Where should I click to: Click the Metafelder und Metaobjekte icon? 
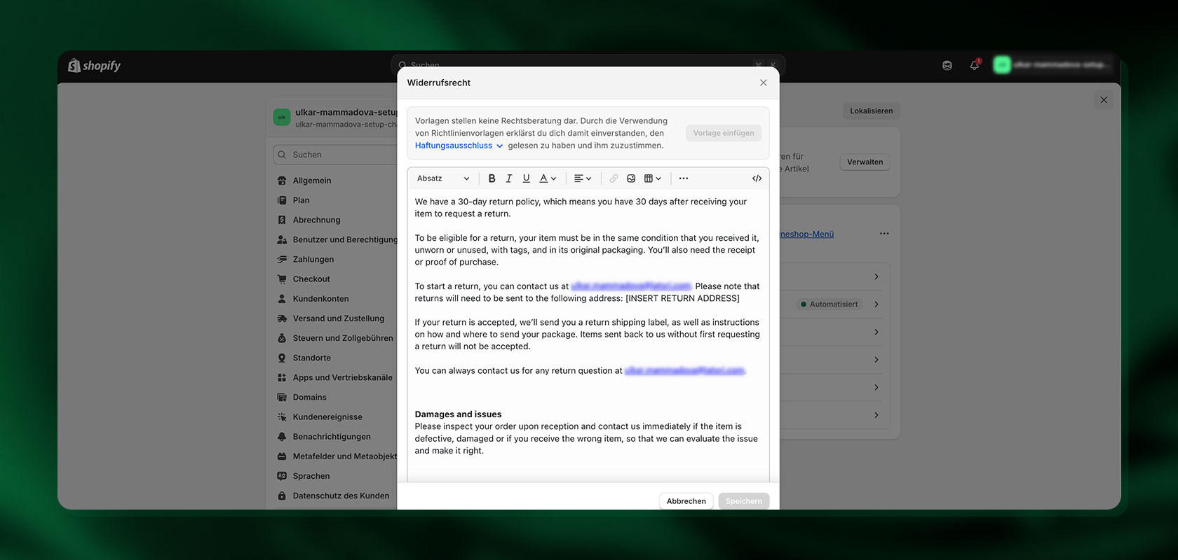click(282, 456)
